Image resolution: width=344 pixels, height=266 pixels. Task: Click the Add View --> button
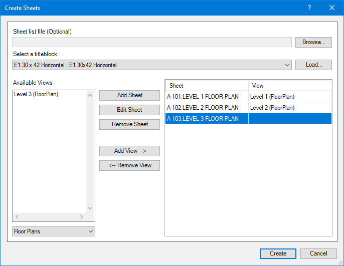[x=129, y=151]
